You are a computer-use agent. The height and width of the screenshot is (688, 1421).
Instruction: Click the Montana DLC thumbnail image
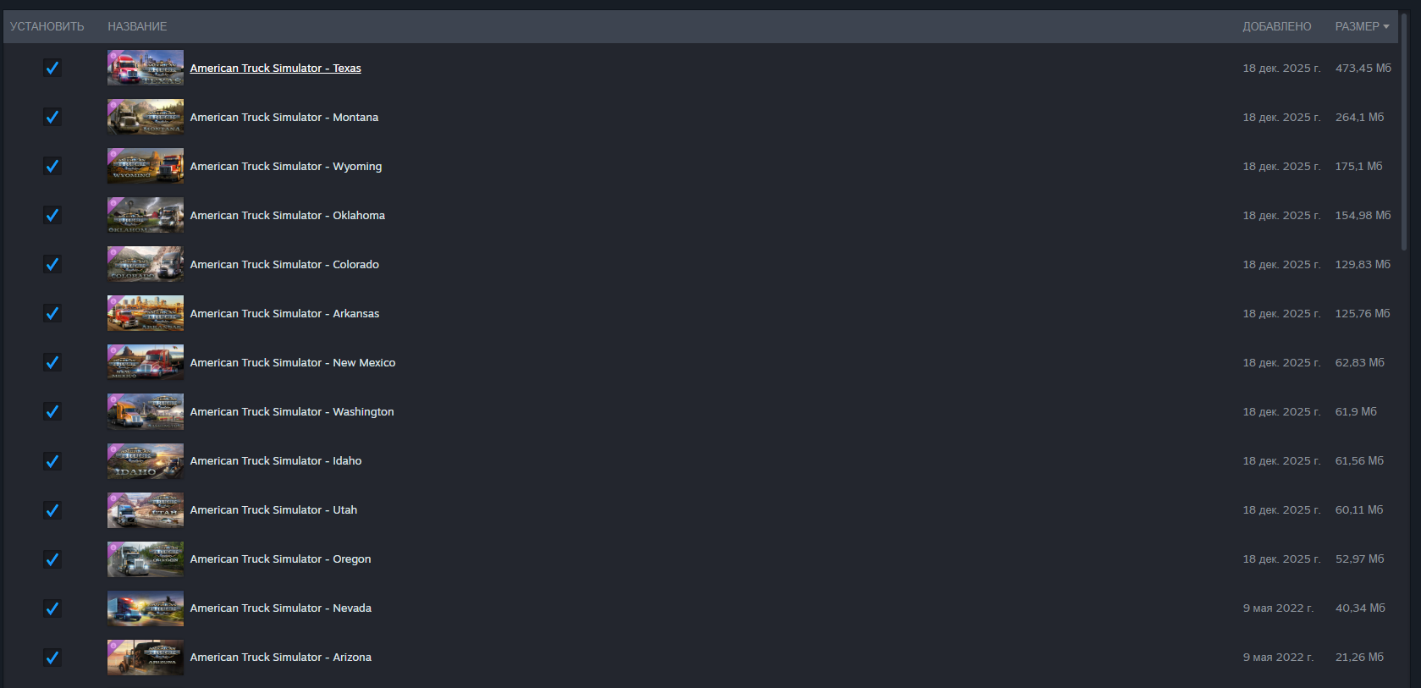pyautogui.click(x=145, y=117)
